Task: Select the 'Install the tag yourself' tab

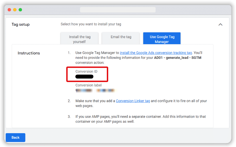Action: coord(79,38)
